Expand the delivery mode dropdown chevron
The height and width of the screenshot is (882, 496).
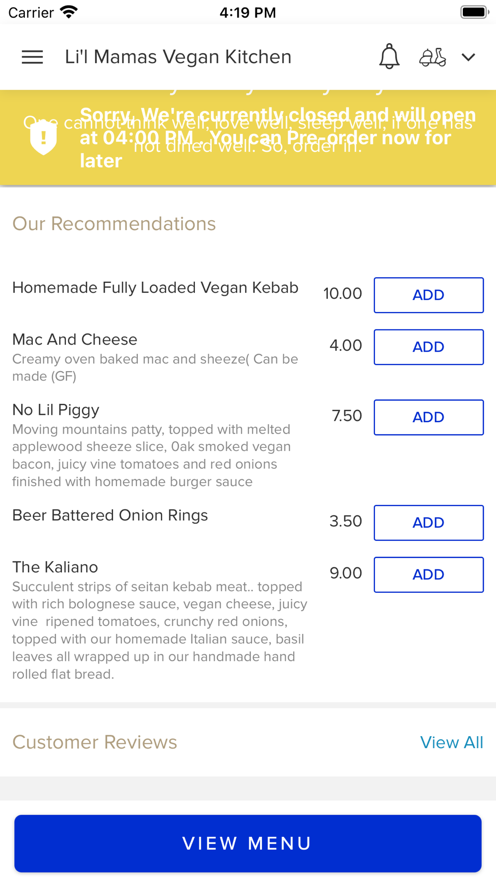tap(468, 57)
